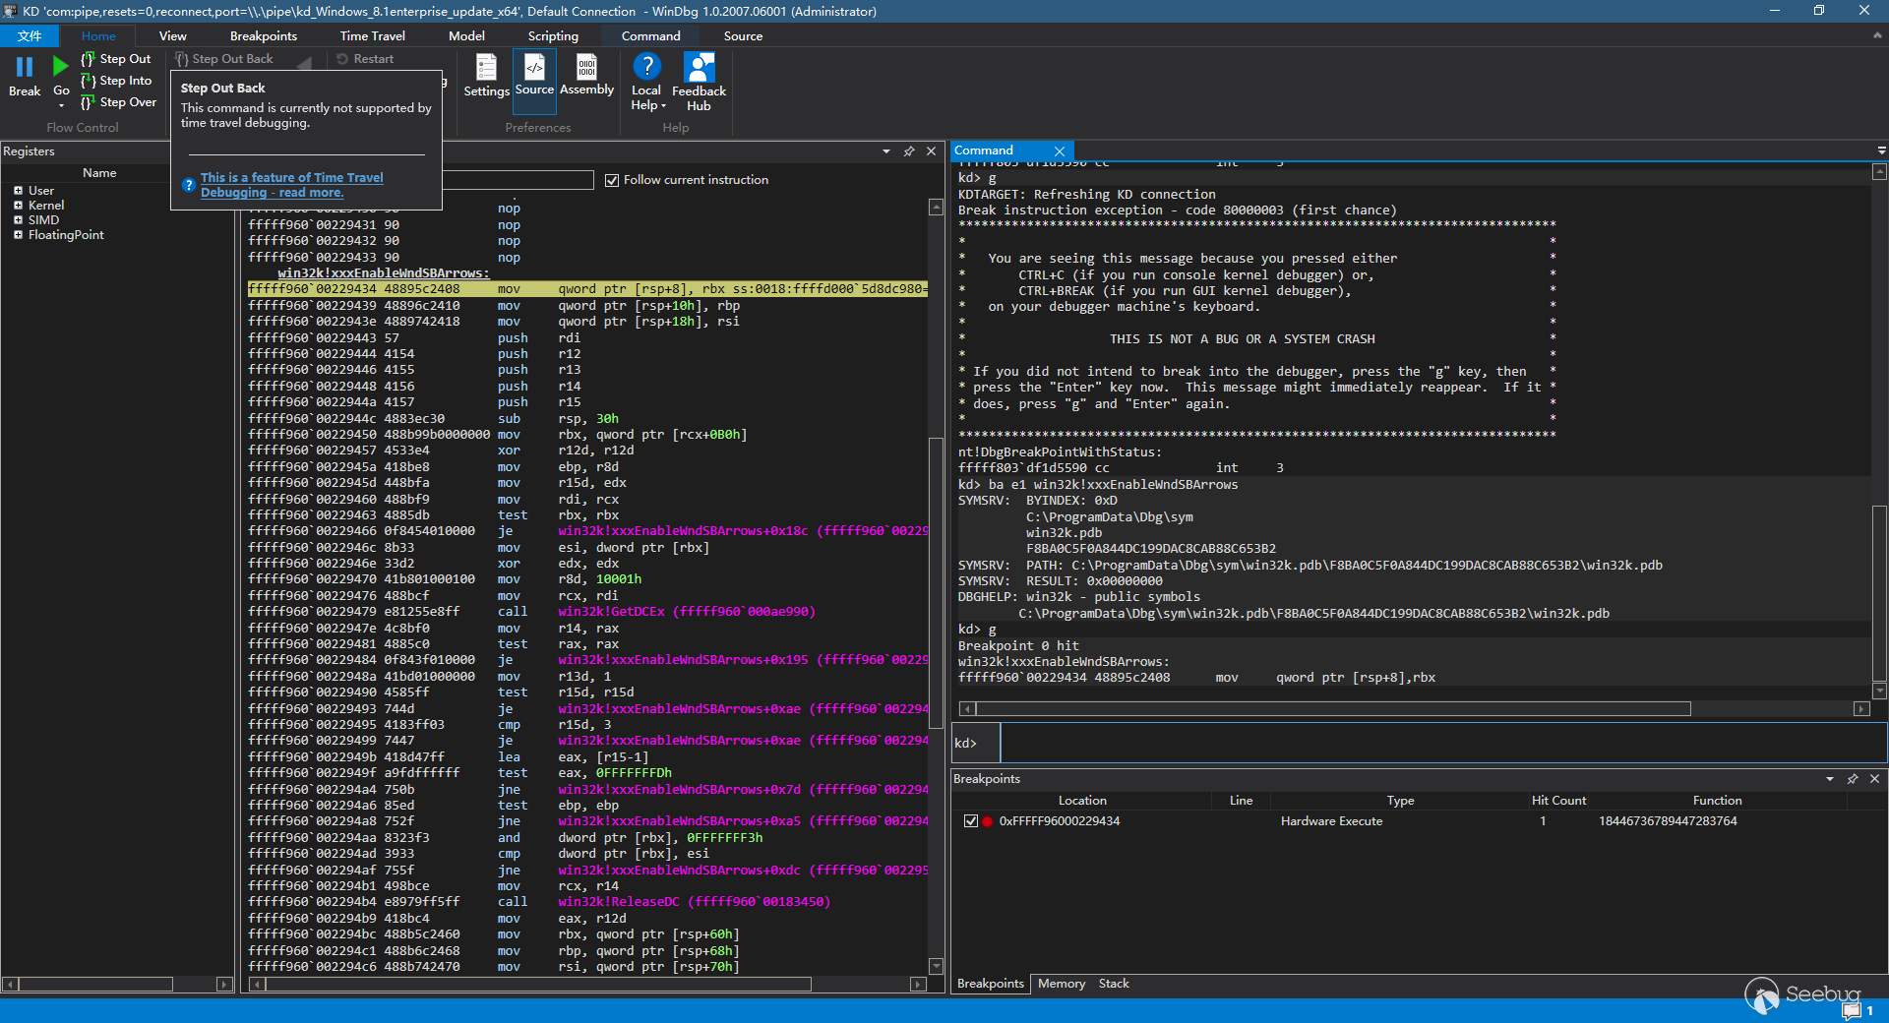Open the Go dropdown arrow
The width and height of the screenshot is (1889, 1023).
61,105
